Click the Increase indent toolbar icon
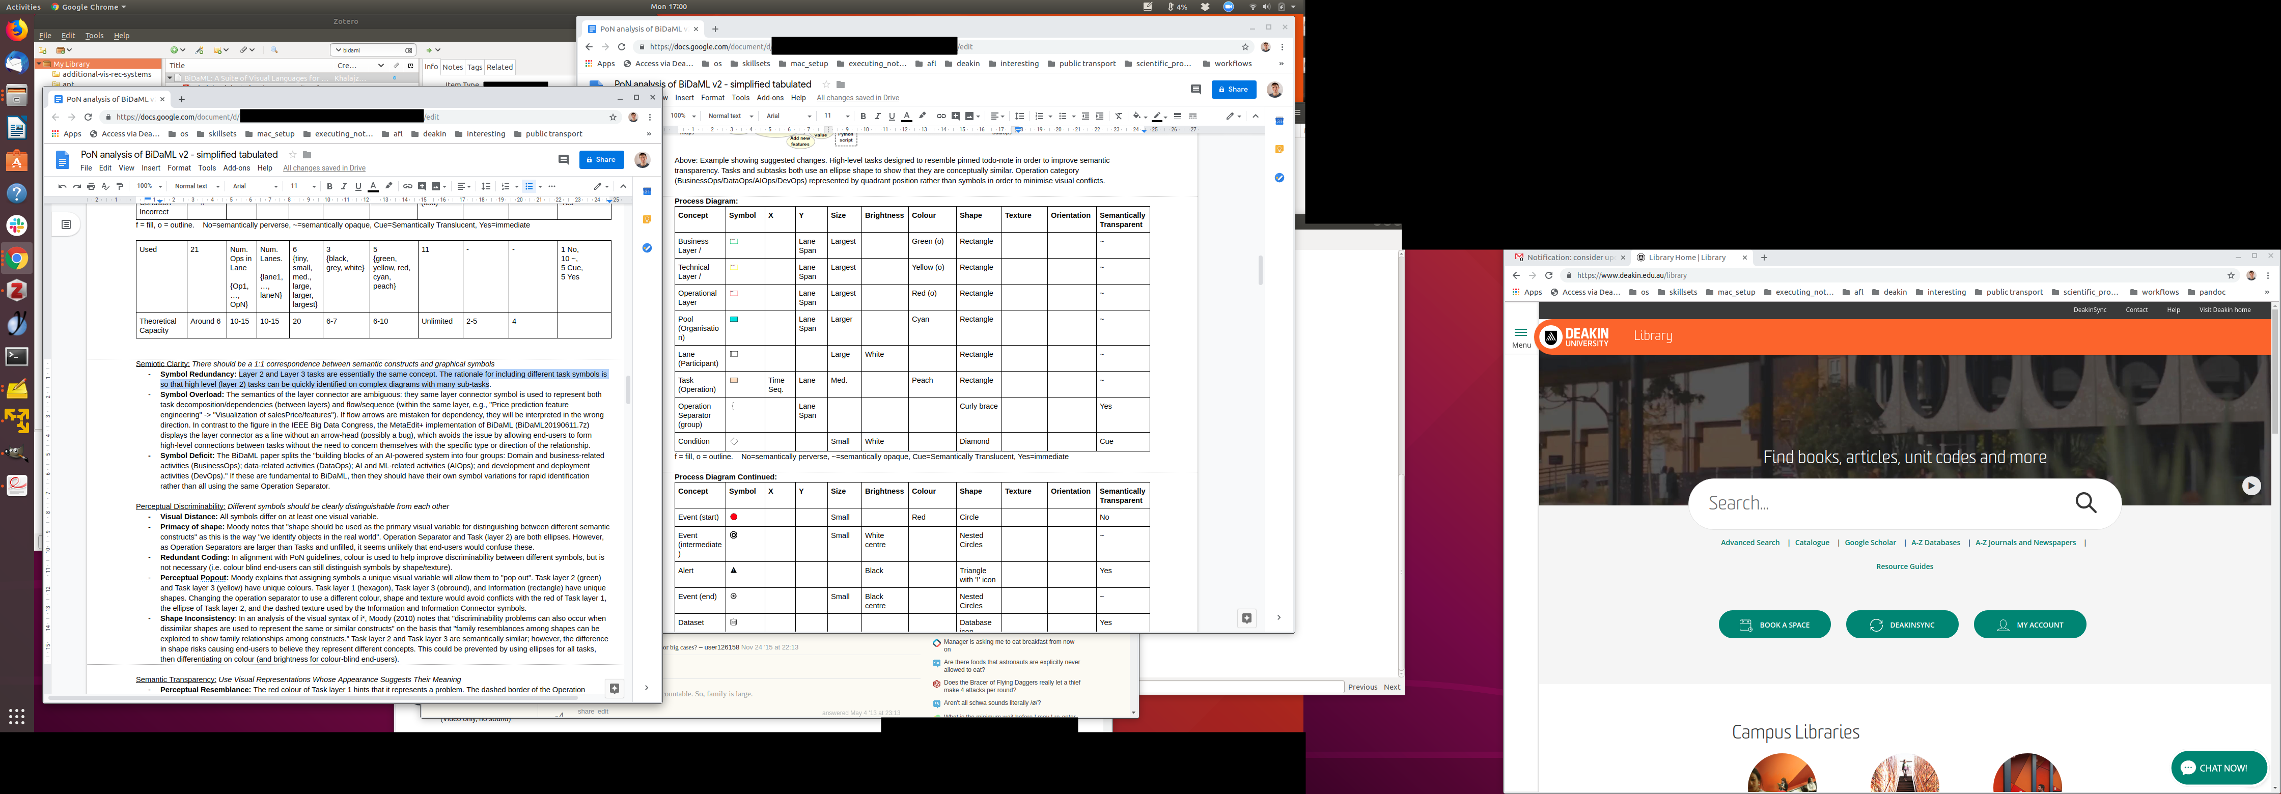The height and width of the screenshot is (794, 2281). tap(1100, 116)
